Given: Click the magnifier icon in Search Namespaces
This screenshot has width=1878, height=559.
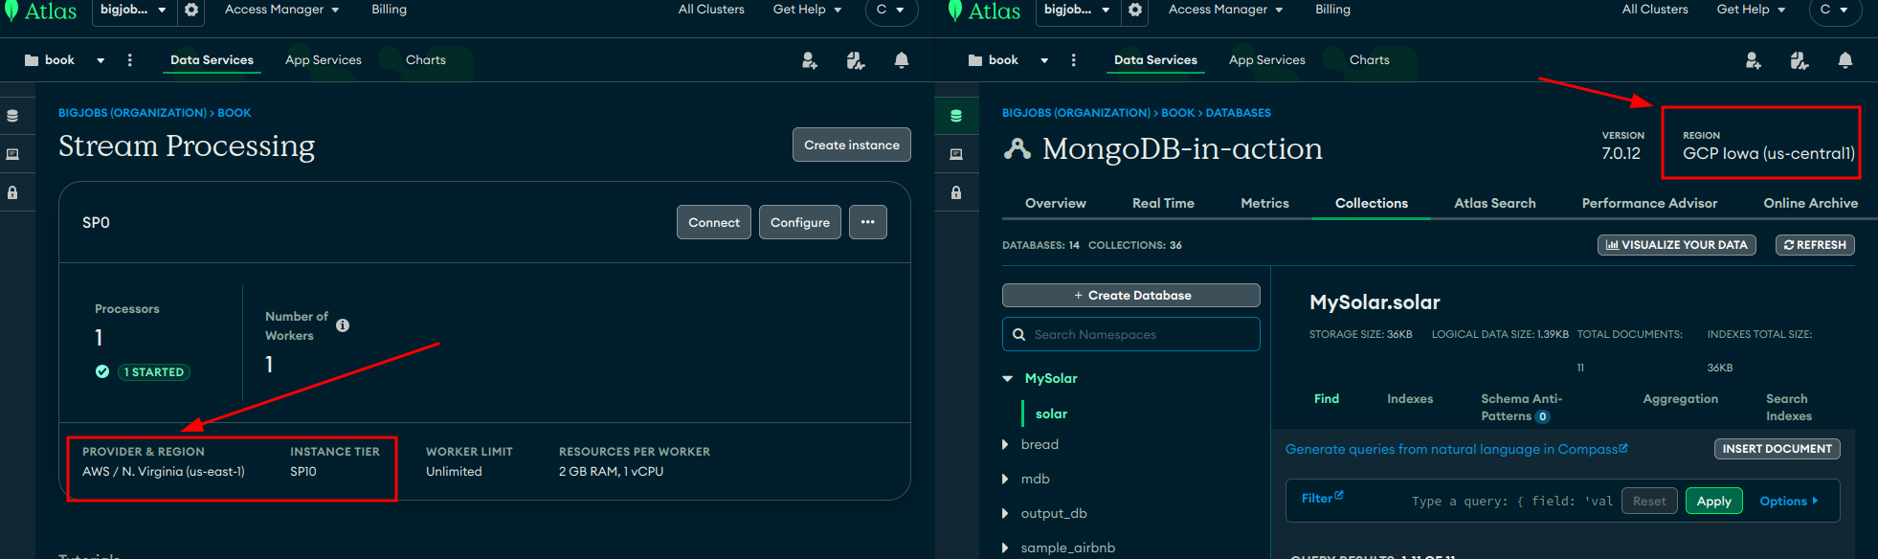Looking at the screenshot, I should pyautogui.click(x=1018, y=335).
